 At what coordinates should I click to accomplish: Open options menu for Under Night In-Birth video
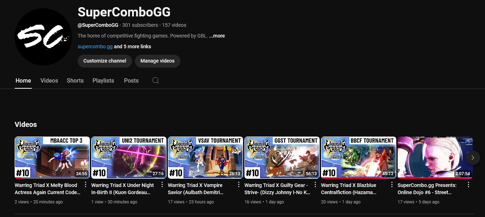pos(162,185)
